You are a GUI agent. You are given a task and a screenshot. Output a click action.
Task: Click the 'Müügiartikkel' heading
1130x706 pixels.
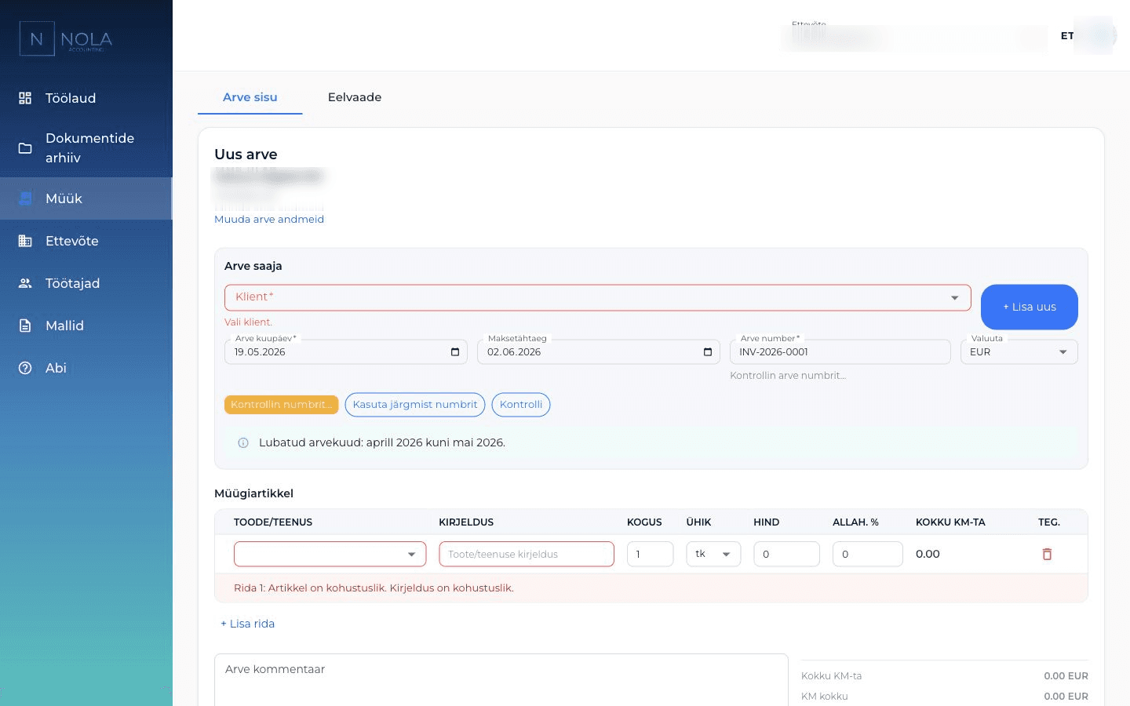coord(253,493)
